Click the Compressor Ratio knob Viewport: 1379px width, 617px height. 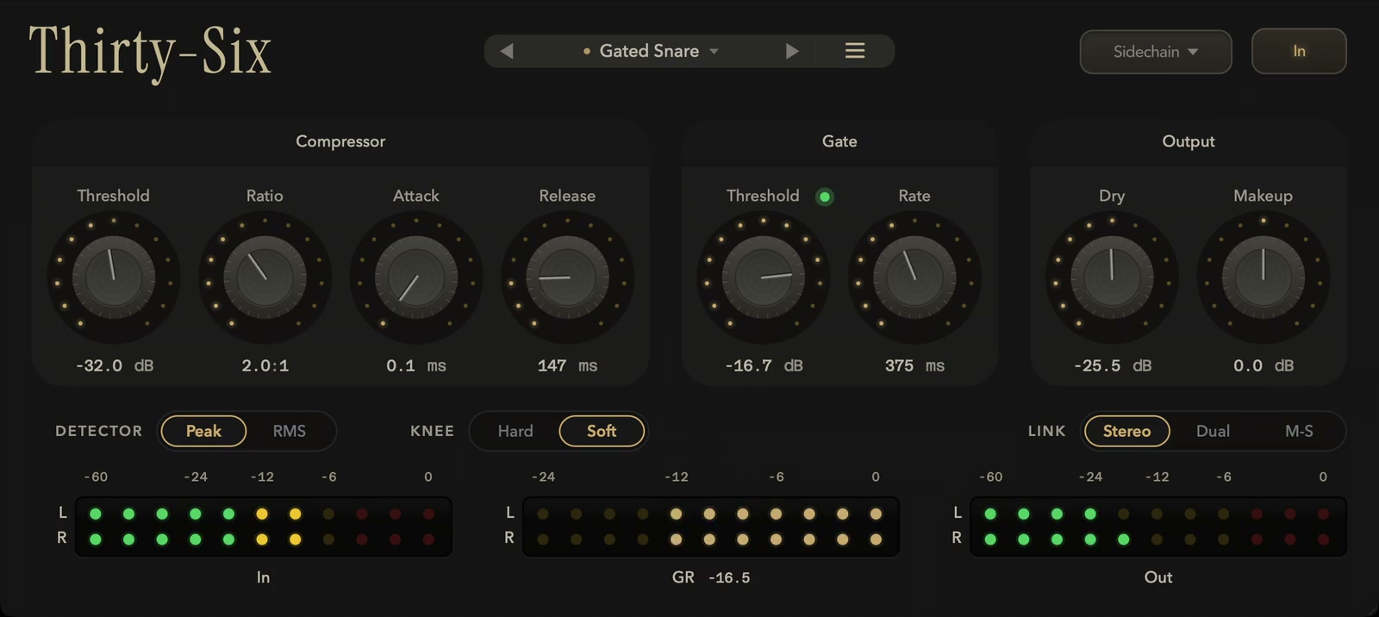point(265,278)
